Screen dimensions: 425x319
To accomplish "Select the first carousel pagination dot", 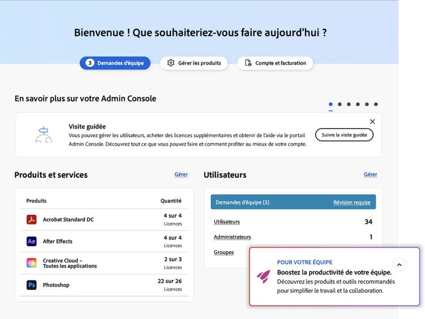I will [331, 104].
